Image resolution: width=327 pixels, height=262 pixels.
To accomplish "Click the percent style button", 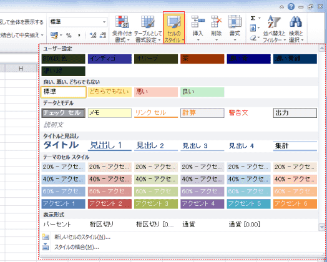I will [x=69, y=35].
